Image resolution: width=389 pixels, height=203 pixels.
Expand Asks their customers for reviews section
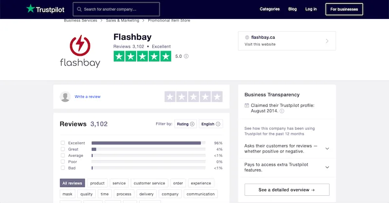(327, 149)
